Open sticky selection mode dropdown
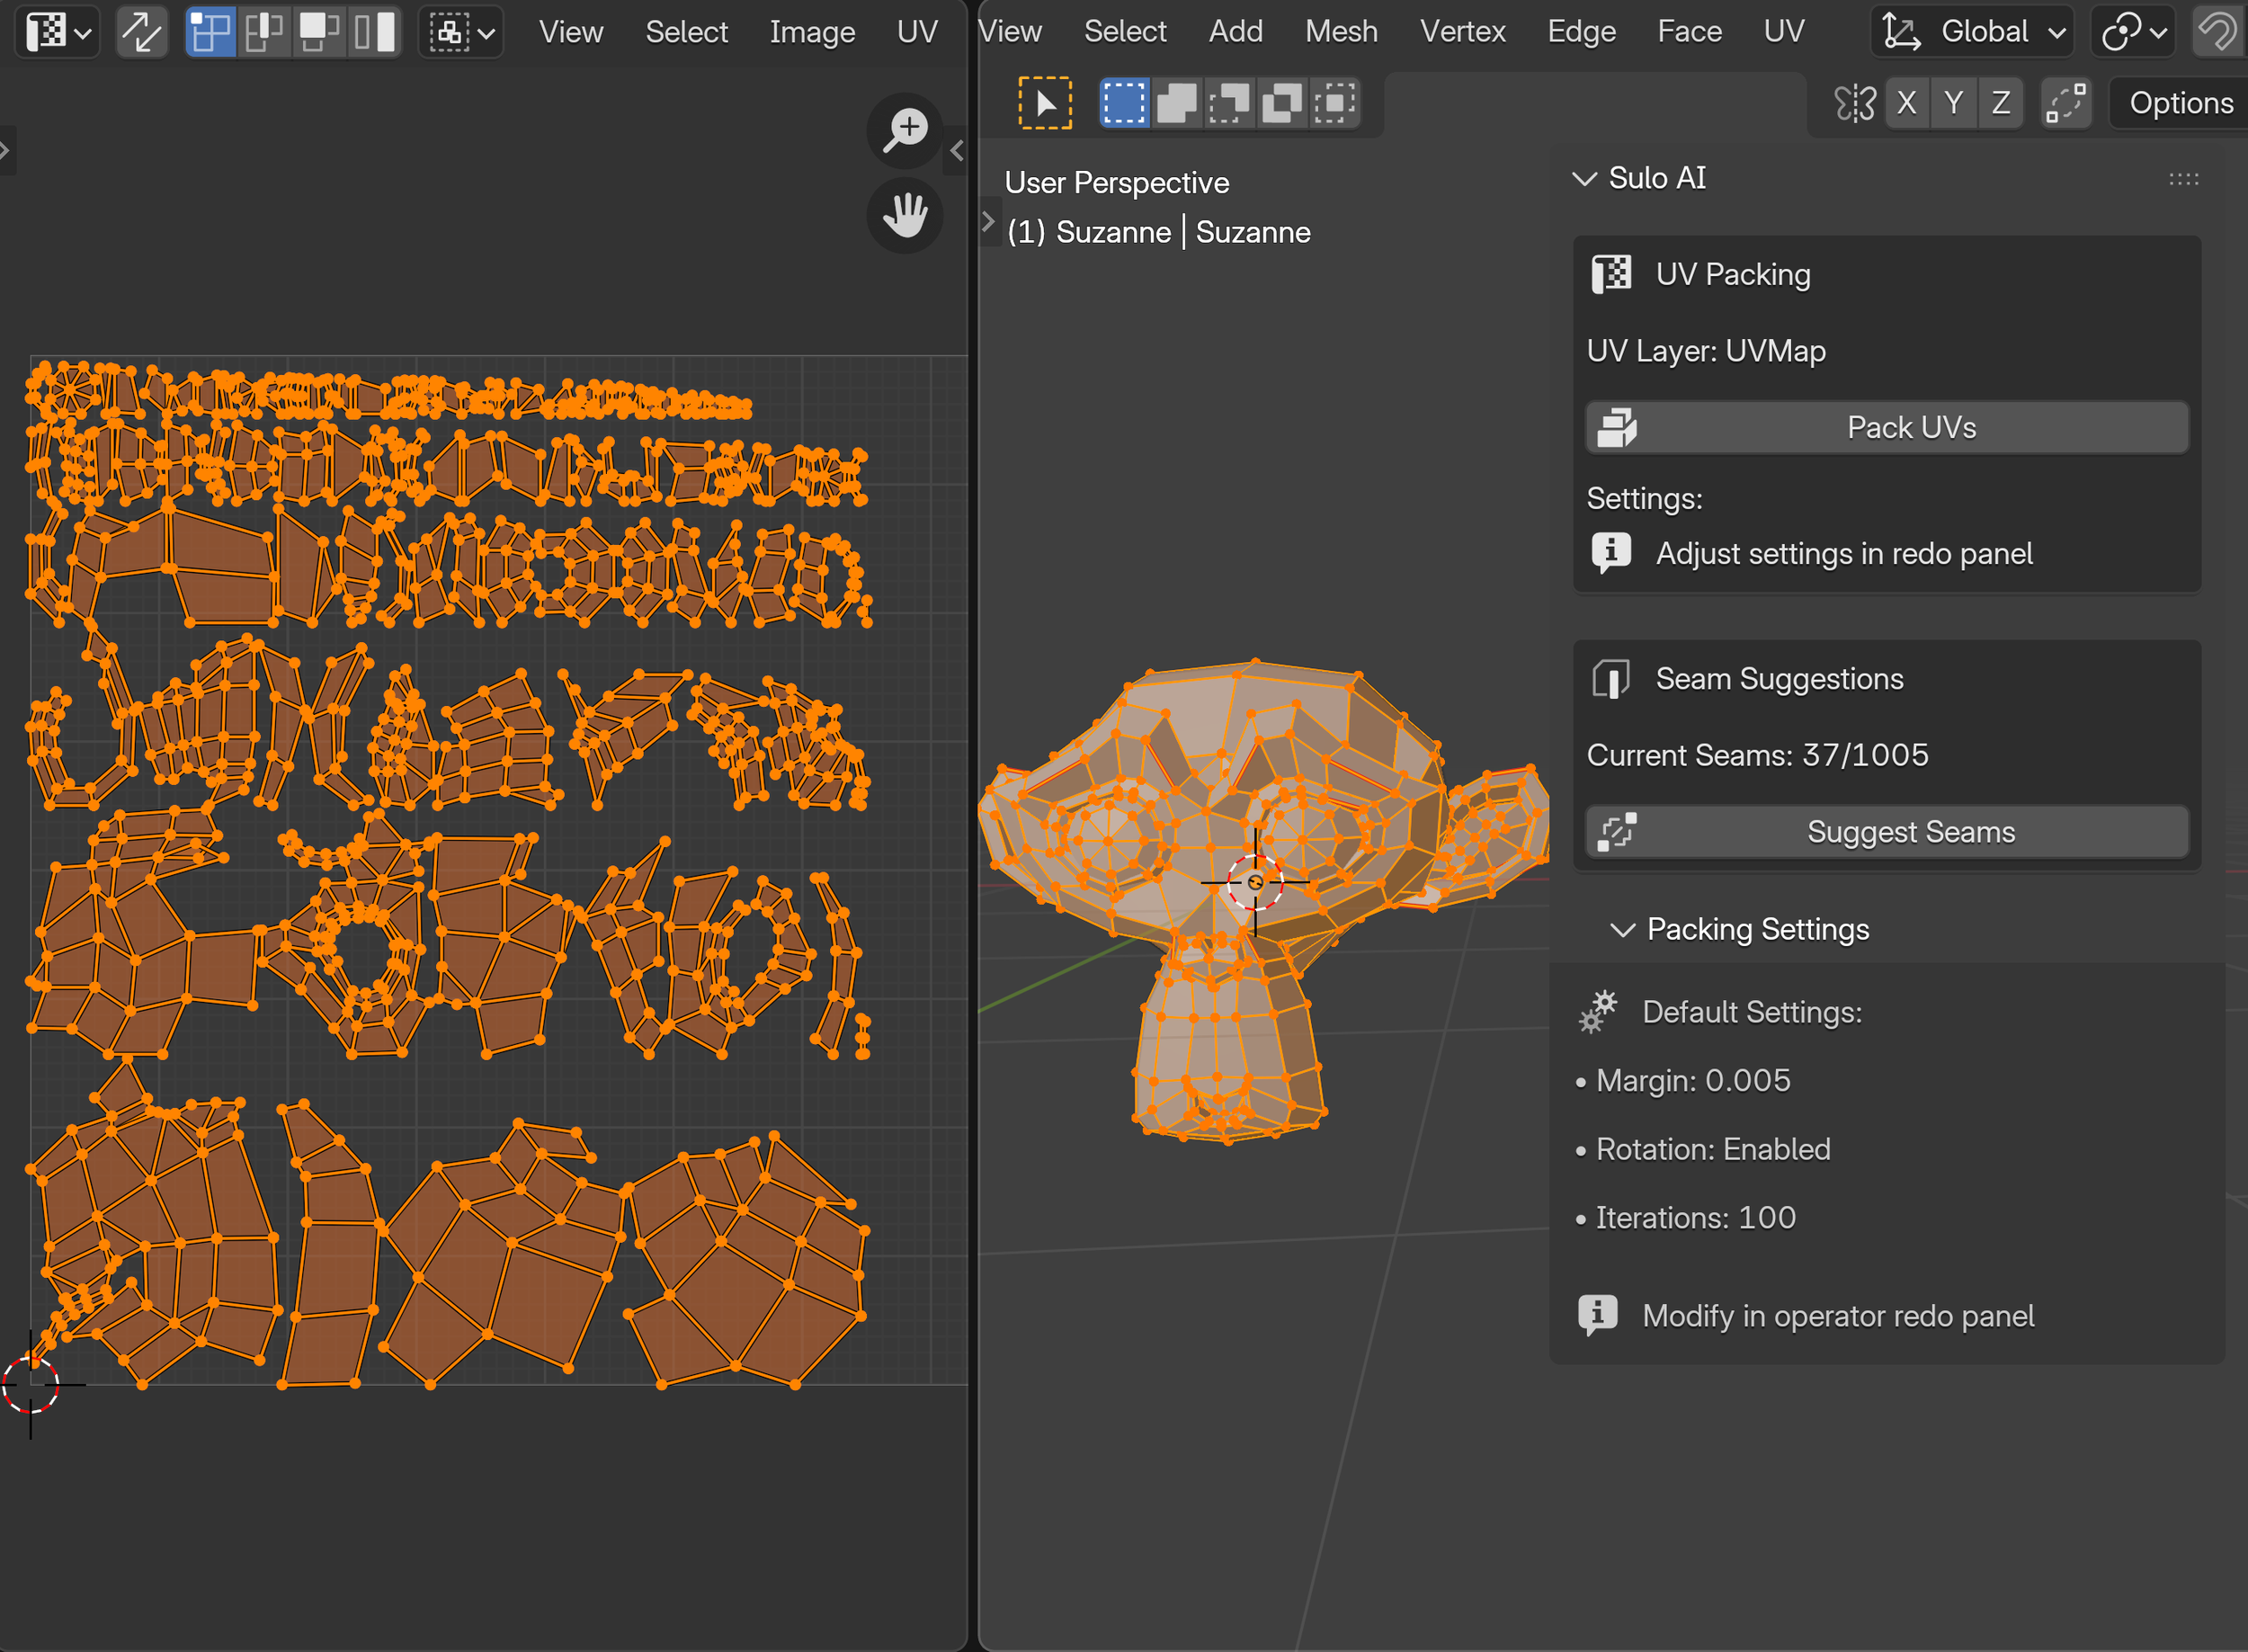This screenshot has height=1652, width=2248. click(461, 32)
